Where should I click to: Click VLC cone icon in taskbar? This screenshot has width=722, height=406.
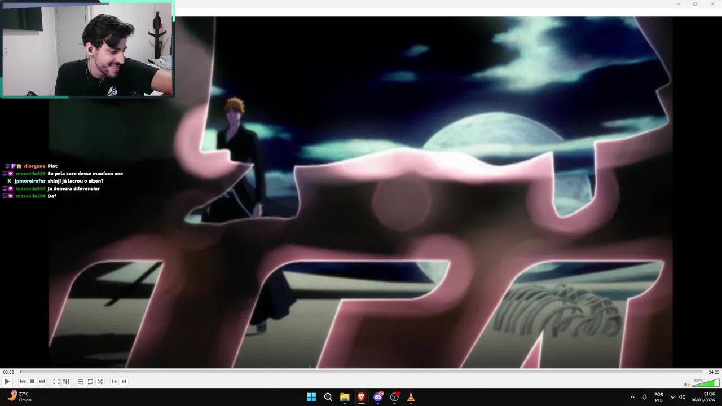tap(411, 397)
